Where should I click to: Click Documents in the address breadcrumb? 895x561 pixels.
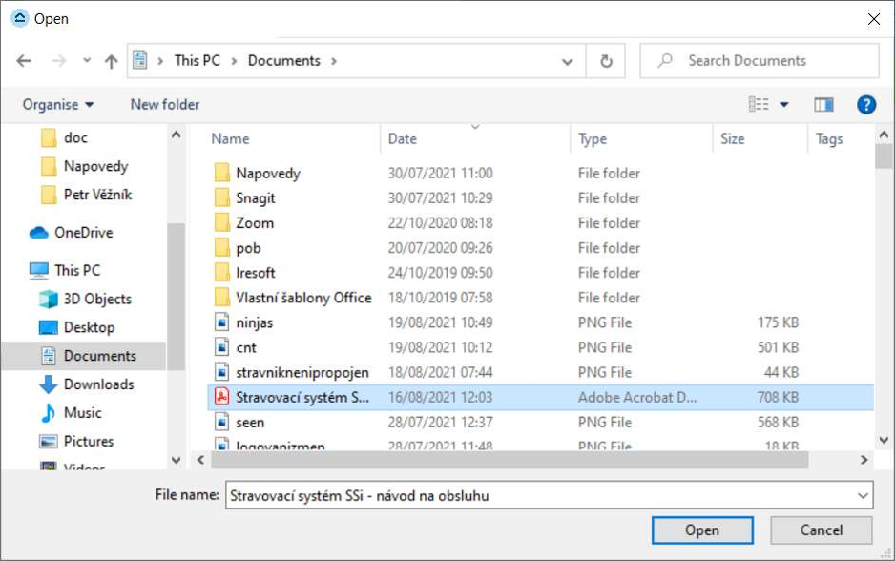[x=283, y=60]
